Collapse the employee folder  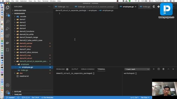pos(32,64)
